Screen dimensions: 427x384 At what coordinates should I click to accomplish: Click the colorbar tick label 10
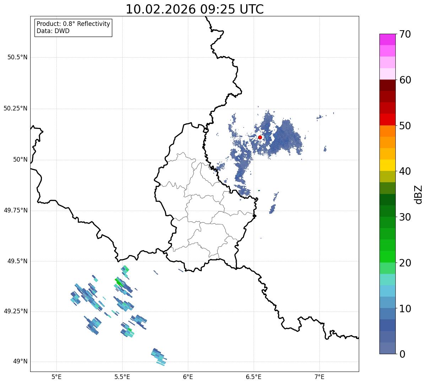pyautogui.click(x=405, y=308)
